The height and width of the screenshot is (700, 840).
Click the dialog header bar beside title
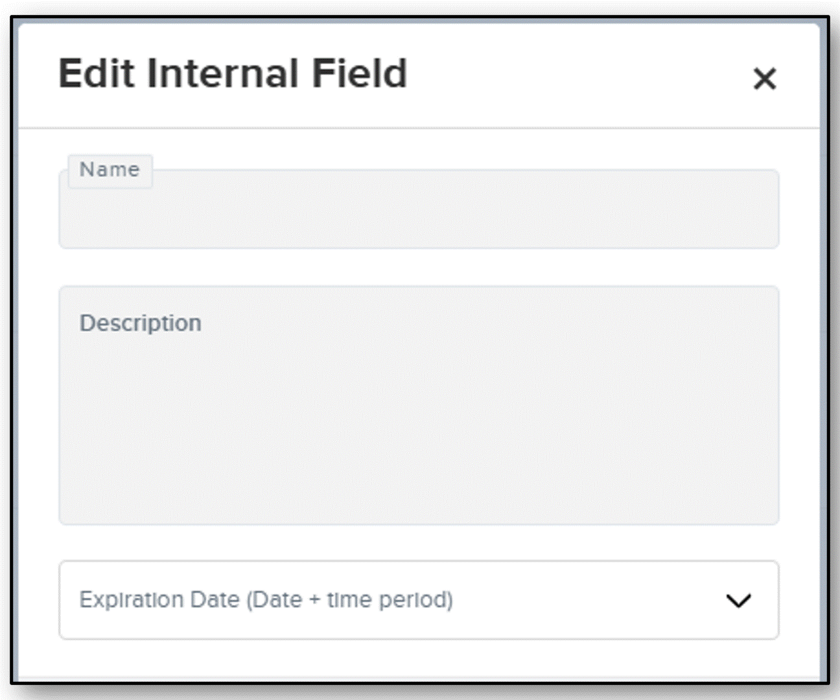(x=577, y=75)
